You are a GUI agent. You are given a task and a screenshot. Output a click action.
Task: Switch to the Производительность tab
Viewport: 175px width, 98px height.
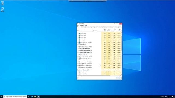pyautogui.click(x=86, y=27)
